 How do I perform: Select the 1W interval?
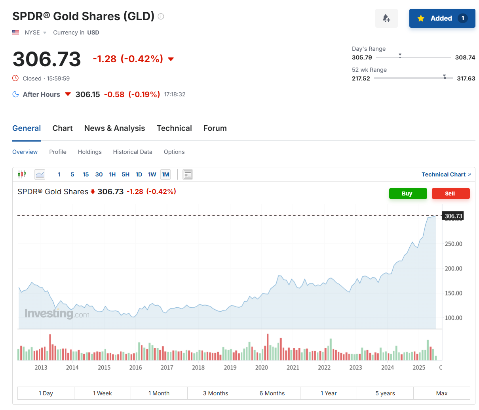click(152, 174)
